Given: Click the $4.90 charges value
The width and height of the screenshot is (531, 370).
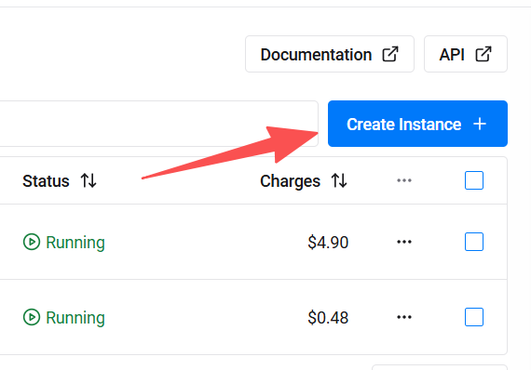Looking at the screenshot, I should click(x=328, y=243).
